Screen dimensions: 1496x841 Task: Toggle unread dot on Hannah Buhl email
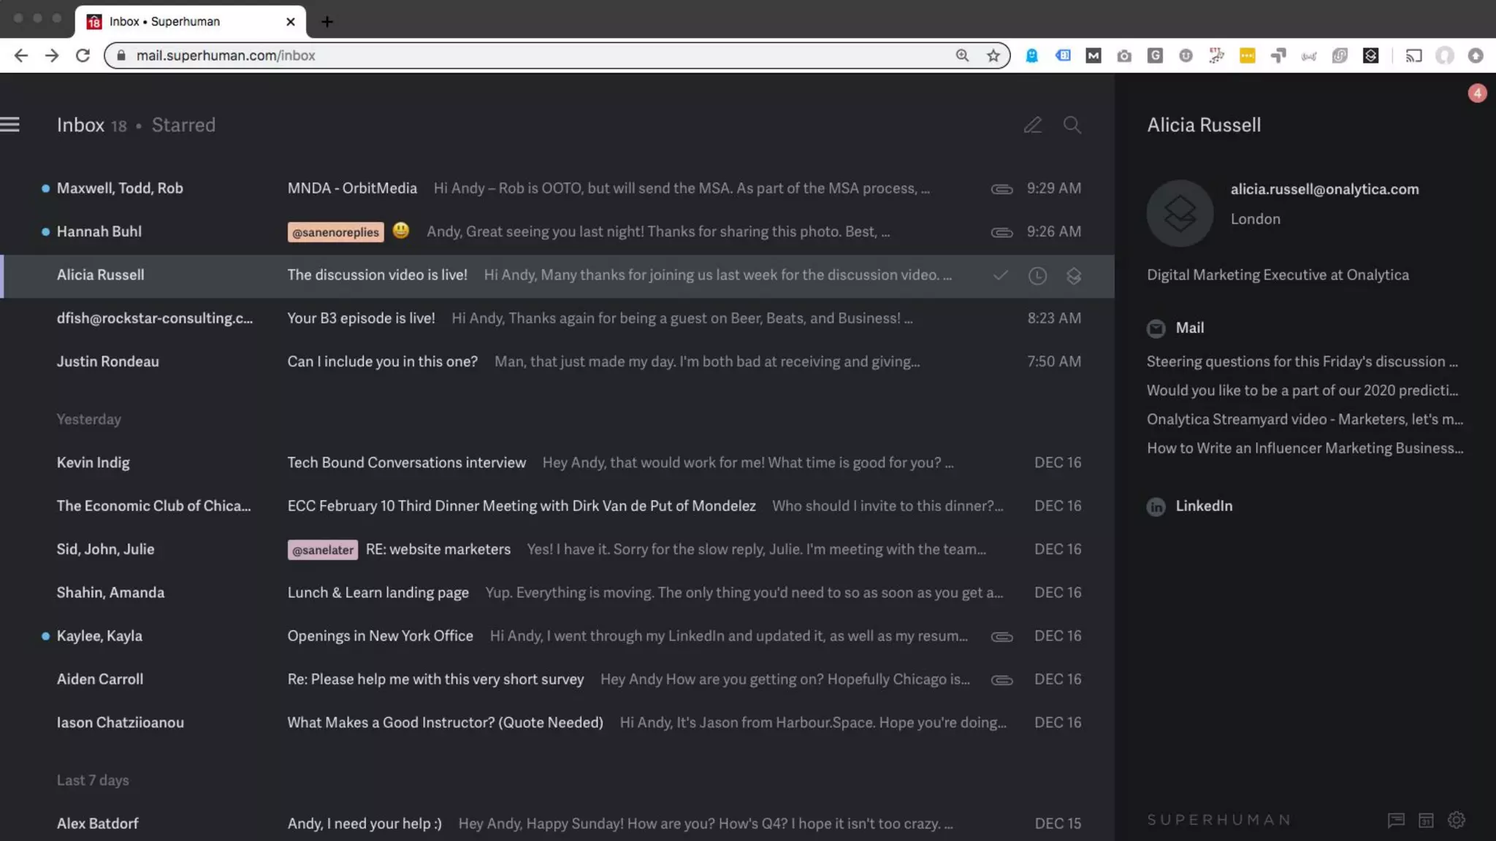point(45,232)
